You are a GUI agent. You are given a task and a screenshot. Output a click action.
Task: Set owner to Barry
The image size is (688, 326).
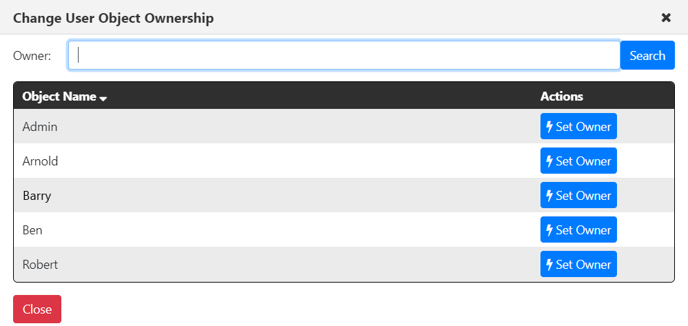[x=578, y=195]
